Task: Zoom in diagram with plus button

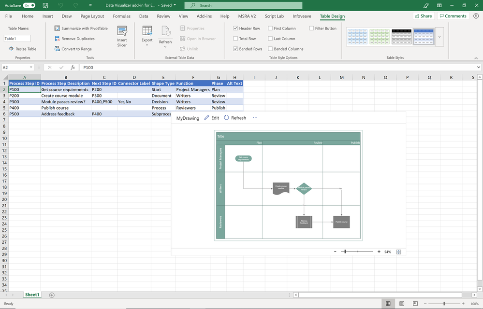Action: coord(379,252)
